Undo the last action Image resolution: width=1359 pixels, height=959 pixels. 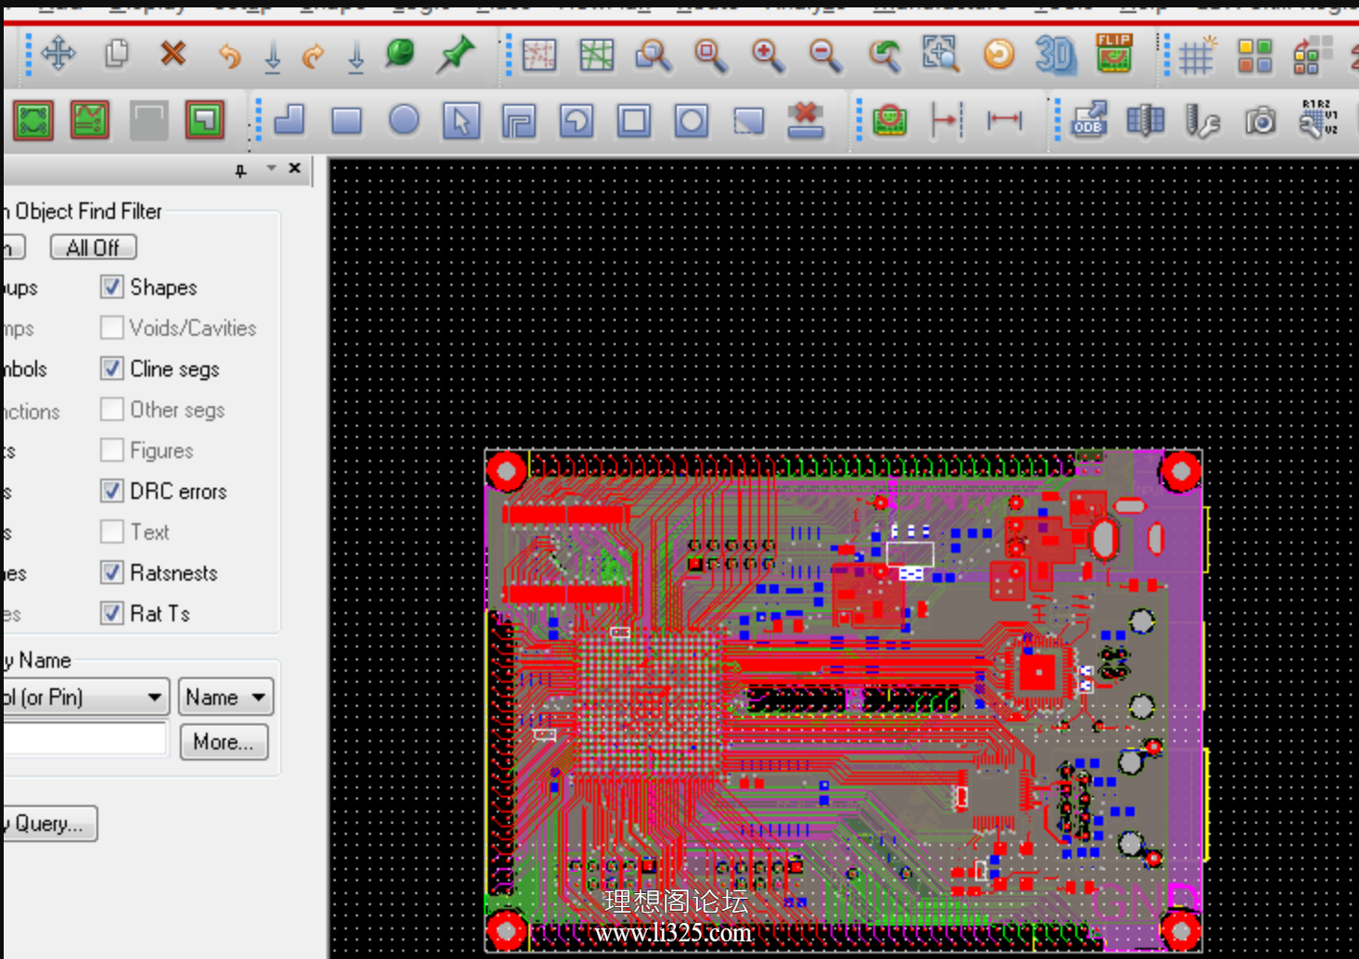pos(229,57)
